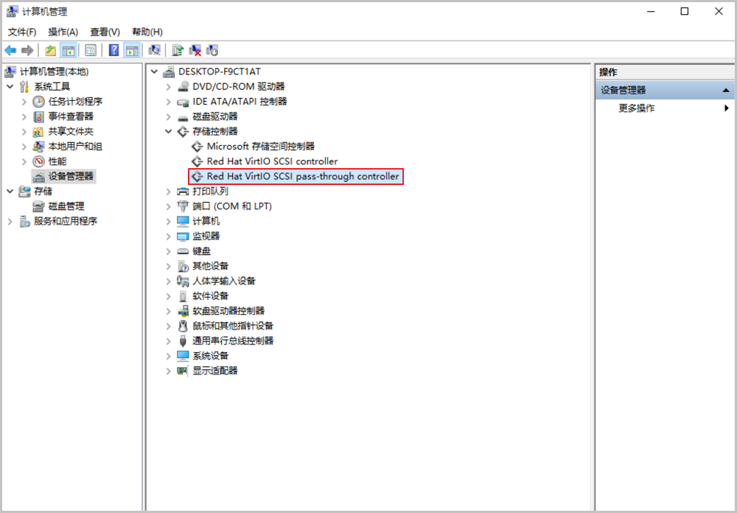The height and width of the screenshot is (513, 737).
Task: Toggle the console tree pane button
Action: (x=68, y=50)
